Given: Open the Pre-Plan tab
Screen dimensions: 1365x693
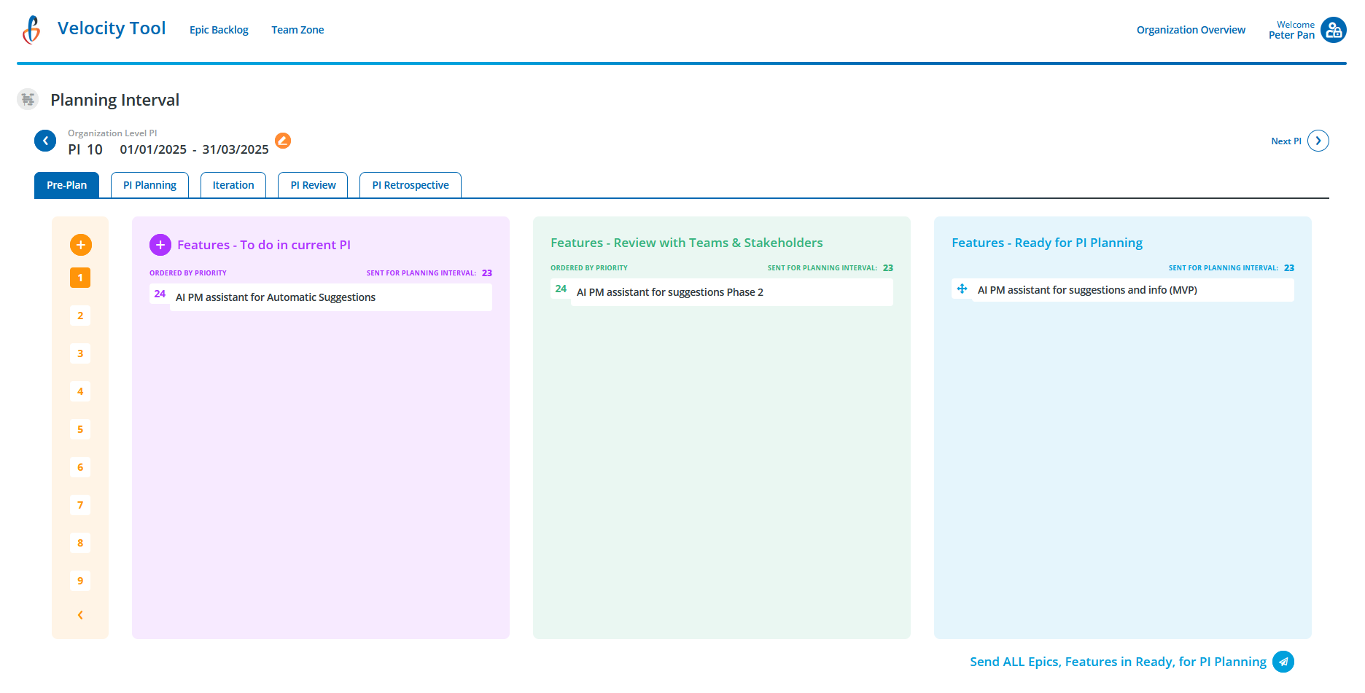Looking at the screenshot, I should click(66, 185).
